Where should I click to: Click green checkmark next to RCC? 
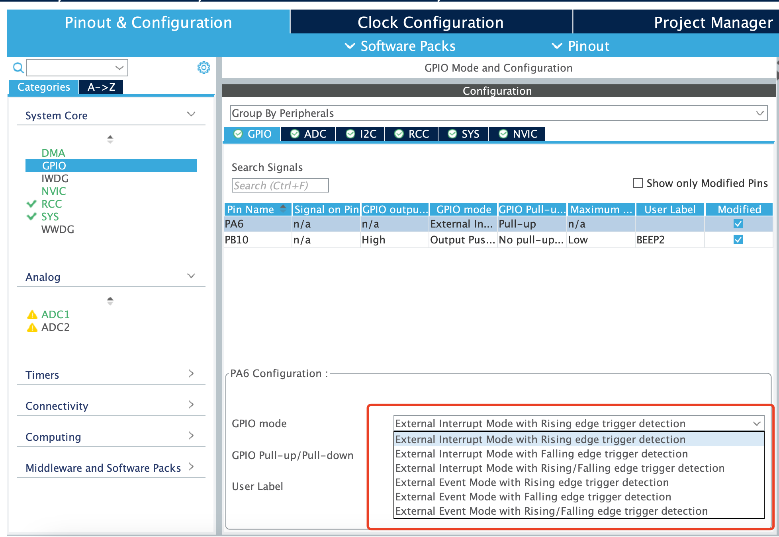pyautogui.click(x=31, y=204)
